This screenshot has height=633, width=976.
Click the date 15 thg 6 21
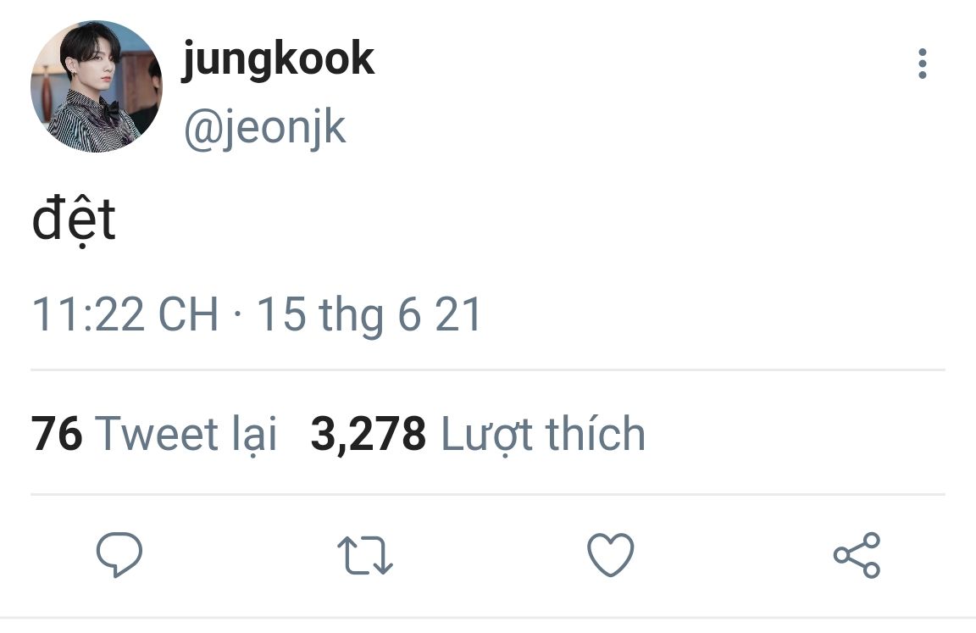pyautogui.click(x=369, y=315)
